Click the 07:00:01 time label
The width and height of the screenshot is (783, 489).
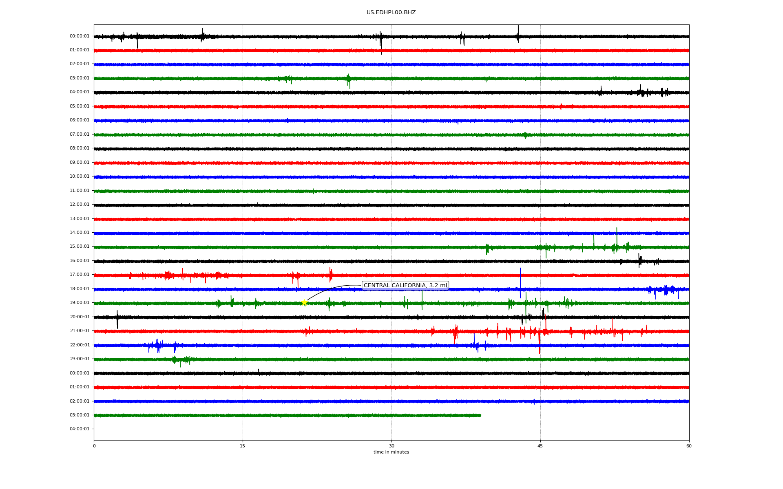pyautogui.click(x=80, y=134)
